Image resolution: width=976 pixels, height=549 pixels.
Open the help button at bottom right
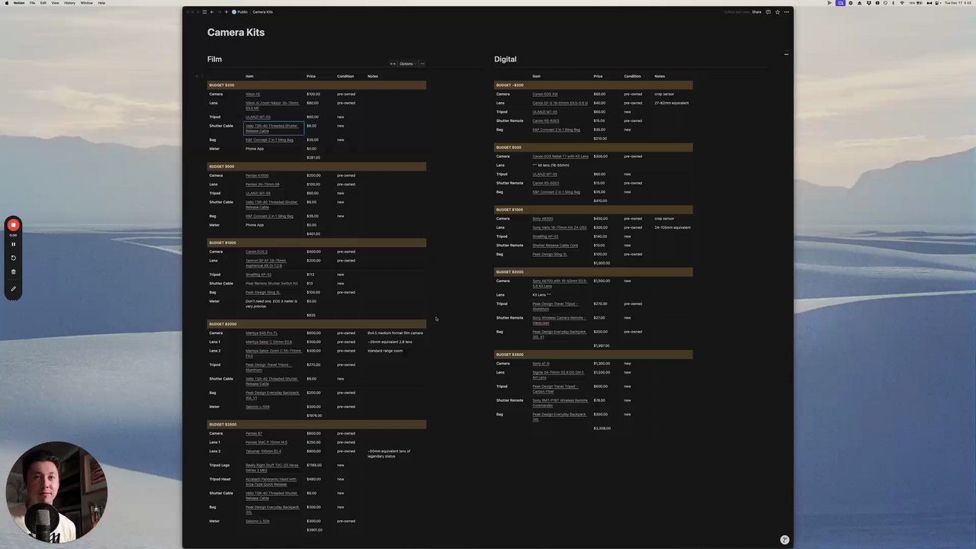(x=785, y=540)
